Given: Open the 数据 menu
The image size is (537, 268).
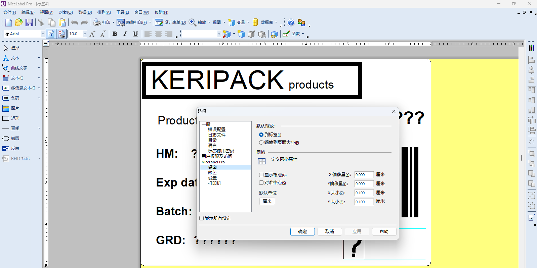Looking at the screenshot, I should pyautogui.click(x=85, y=12).
